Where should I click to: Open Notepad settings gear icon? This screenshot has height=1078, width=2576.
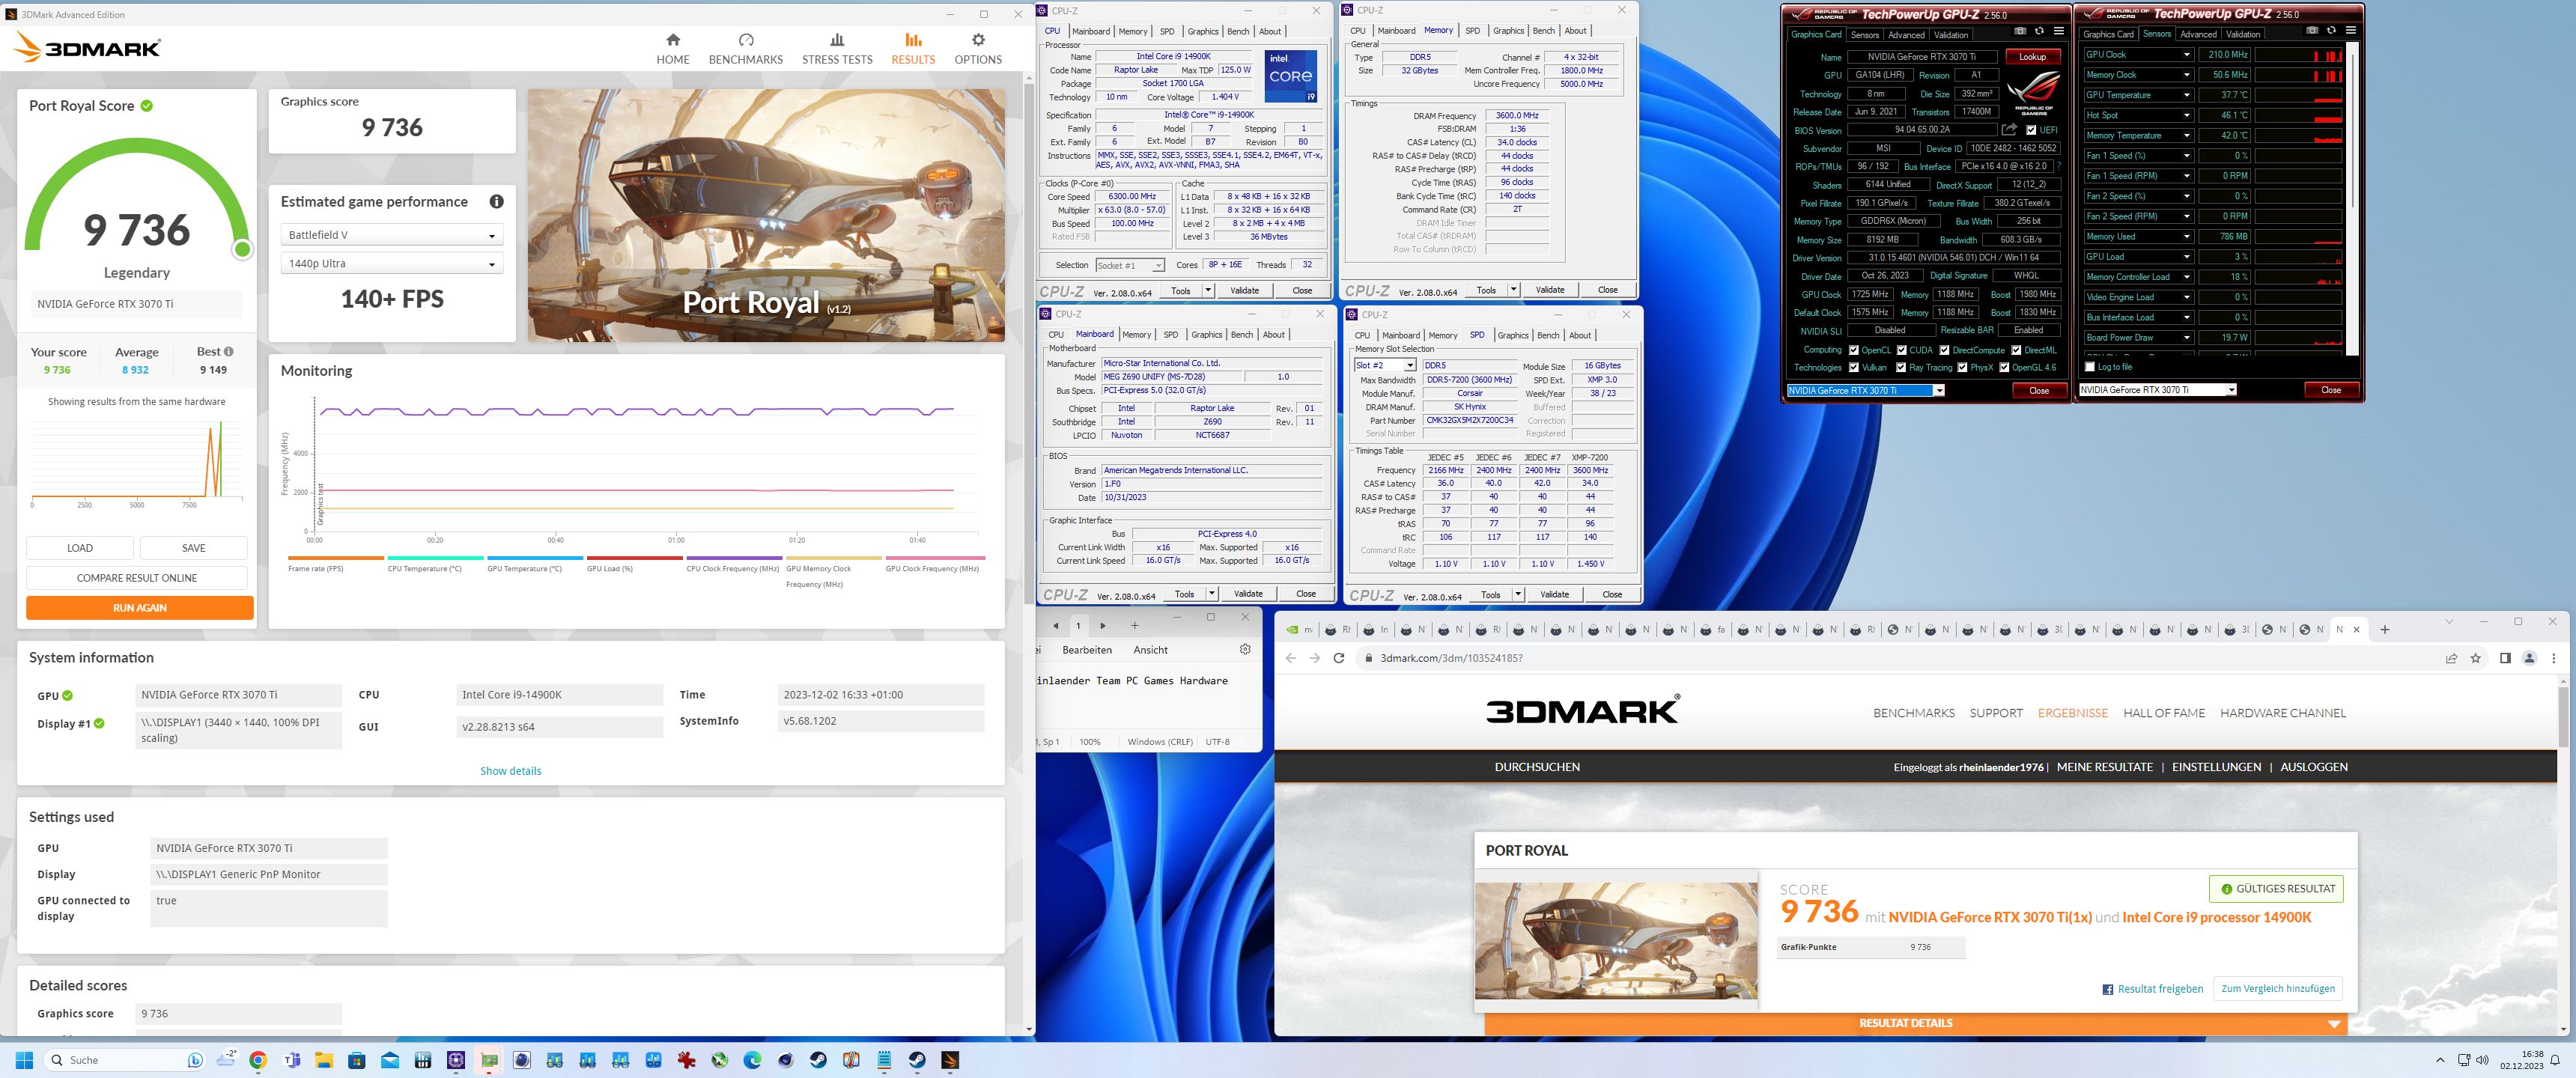[1245, 650]
